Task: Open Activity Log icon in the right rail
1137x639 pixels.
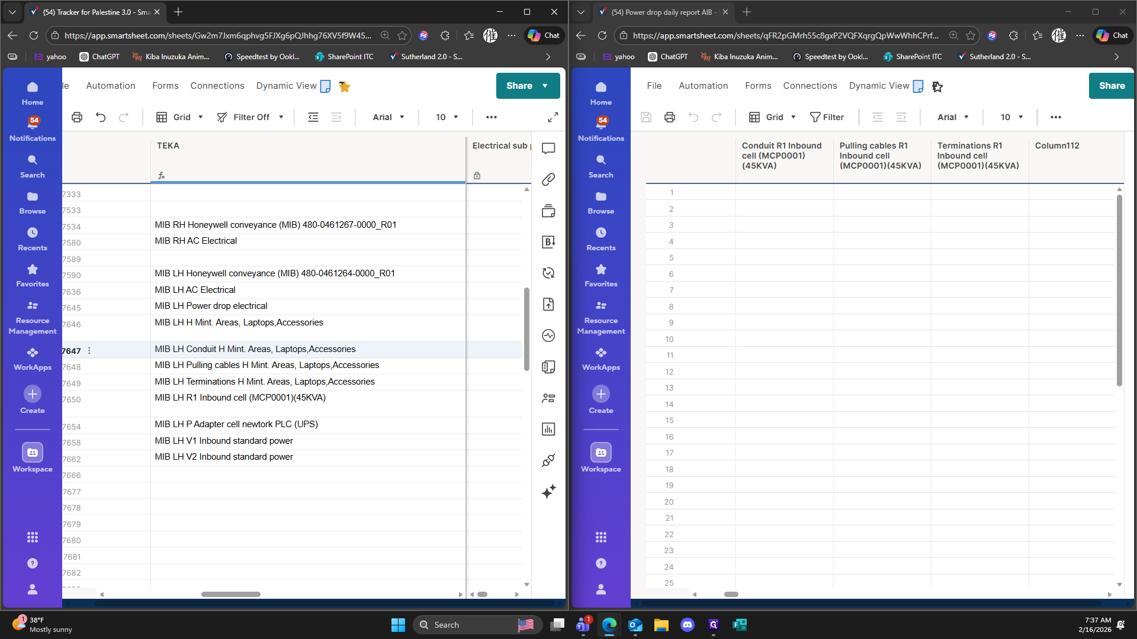Action: (548, 335)
